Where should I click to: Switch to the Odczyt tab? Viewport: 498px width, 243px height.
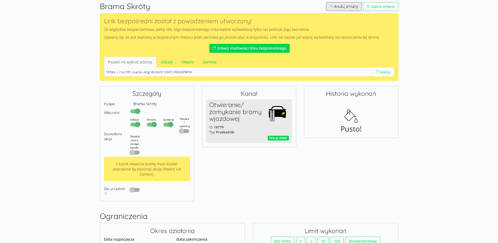[167, 62]
